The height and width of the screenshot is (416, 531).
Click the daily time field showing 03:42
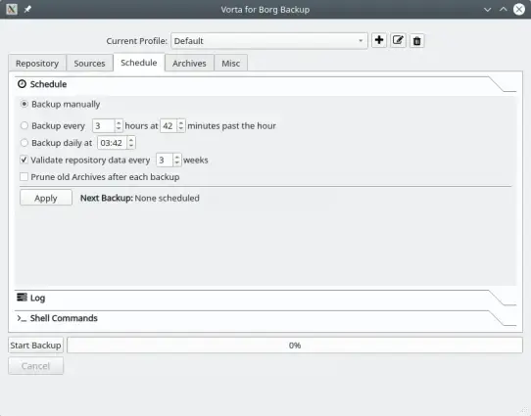point(113,143)
